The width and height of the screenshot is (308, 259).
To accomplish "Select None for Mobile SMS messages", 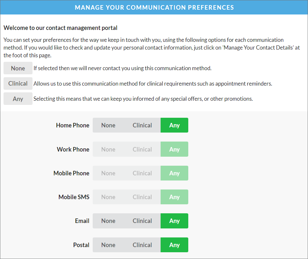I will click(x=108, y=197).
